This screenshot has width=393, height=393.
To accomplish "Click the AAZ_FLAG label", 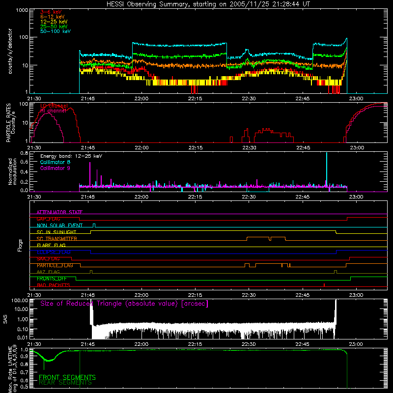I will pyautogui.click(x=48, y=272).
